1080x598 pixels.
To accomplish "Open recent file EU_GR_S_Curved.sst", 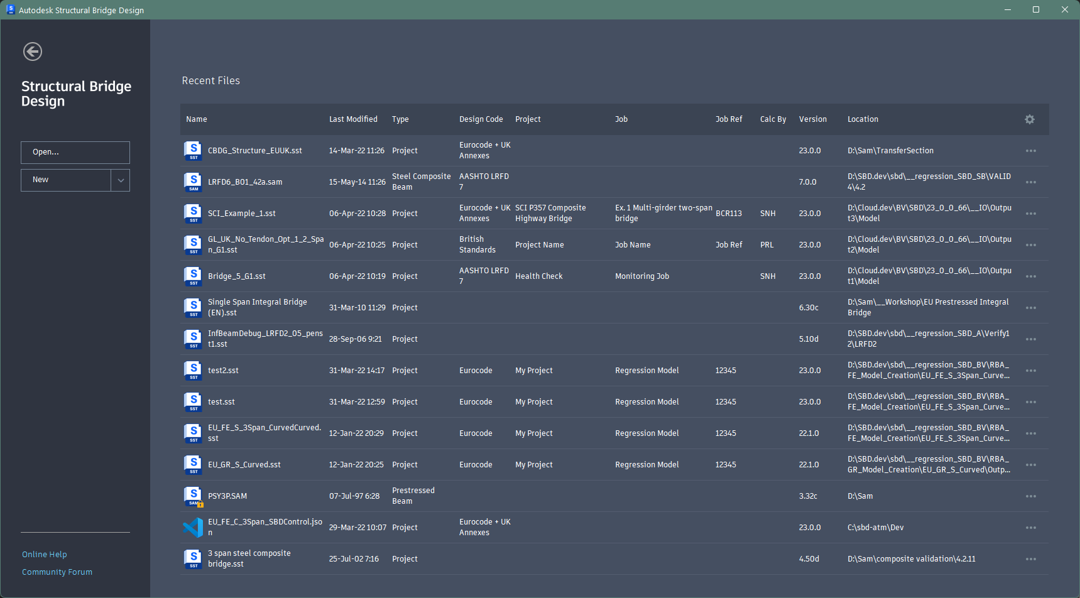I will (244, 465).
